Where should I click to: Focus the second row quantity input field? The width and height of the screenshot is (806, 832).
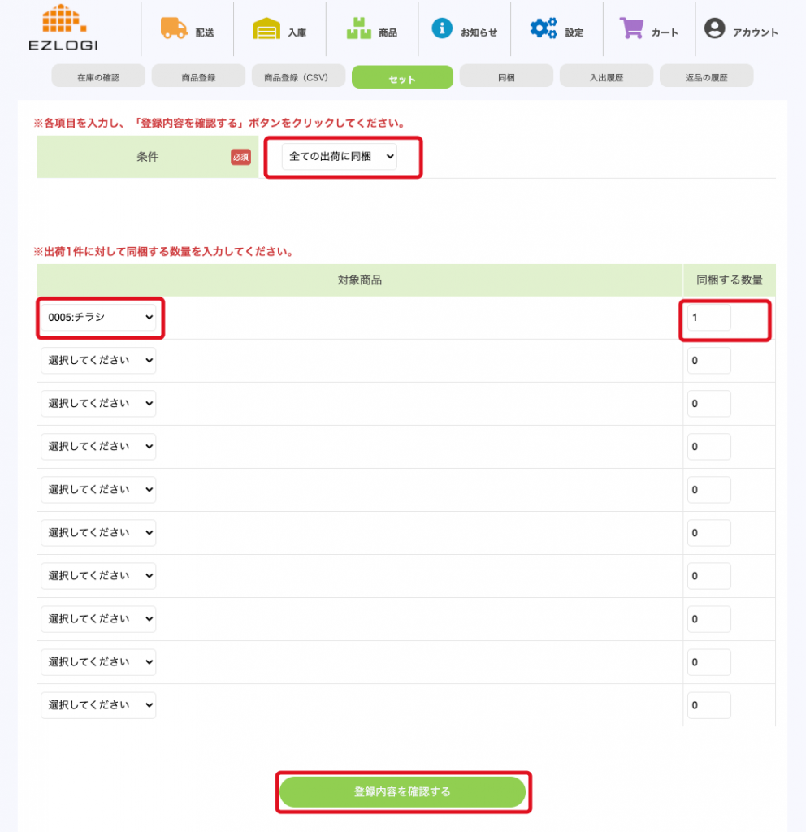tap(708, 361)
